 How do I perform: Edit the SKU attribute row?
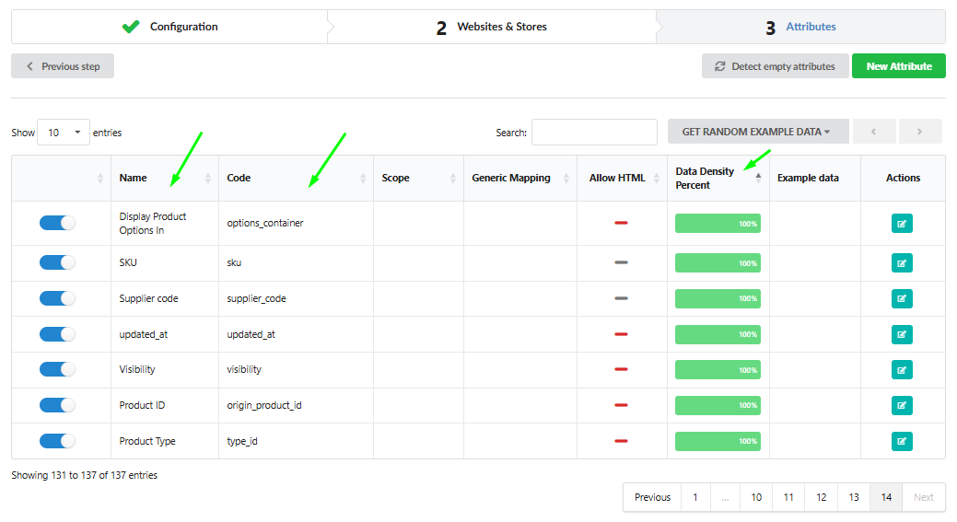(902, 263)
